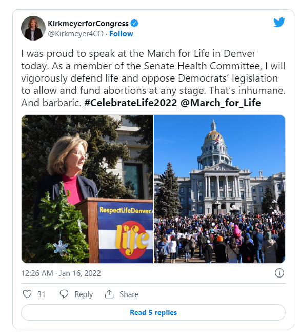300x336 pixels.
Task: Open the Kirkmeyer profile avatar picture
Action: click(x=33, y=28)
